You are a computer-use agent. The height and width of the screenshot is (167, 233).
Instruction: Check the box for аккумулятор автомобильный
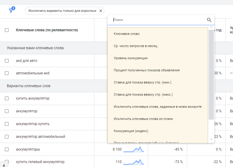click(x=7, y=137)
